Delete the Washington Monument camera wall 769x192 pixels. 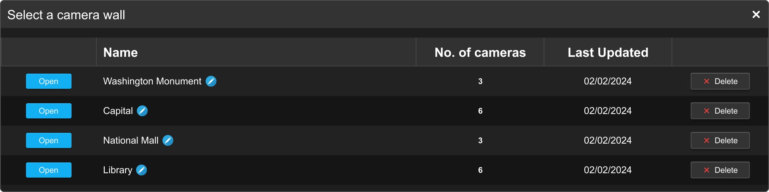tap(720, 81)
